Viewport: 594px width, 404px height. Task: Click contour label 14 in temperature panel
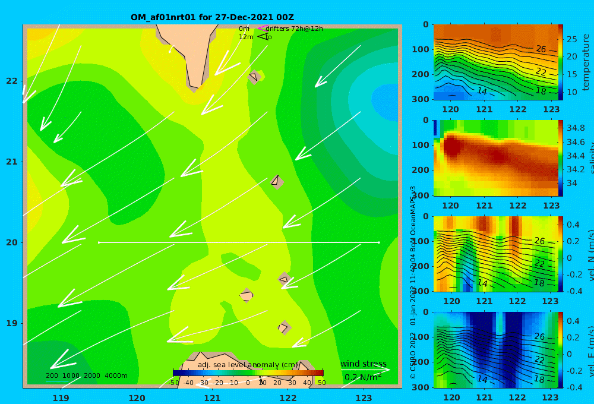[x=482, y=91]
